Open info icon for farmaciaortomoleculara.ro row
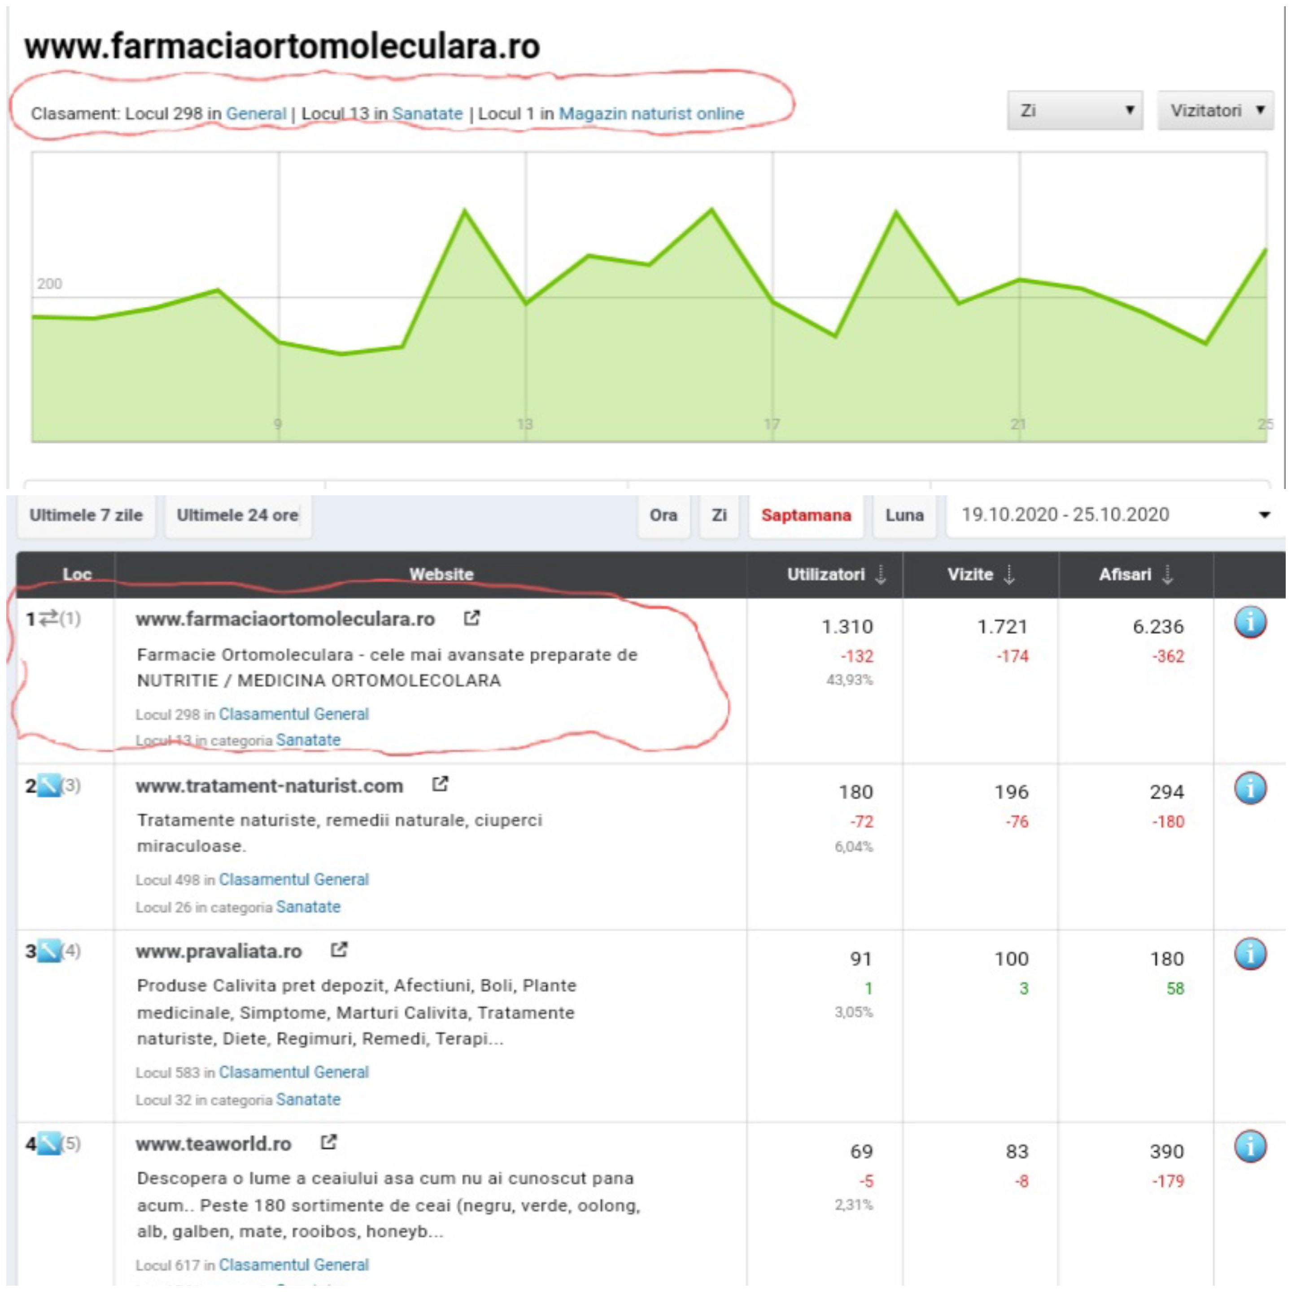 [x=1250, y=622]
